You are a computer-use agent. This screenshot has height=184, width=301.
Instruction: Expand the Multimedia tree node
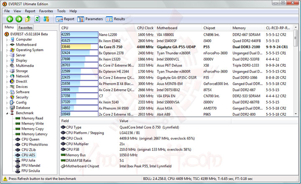pos(7,66)
